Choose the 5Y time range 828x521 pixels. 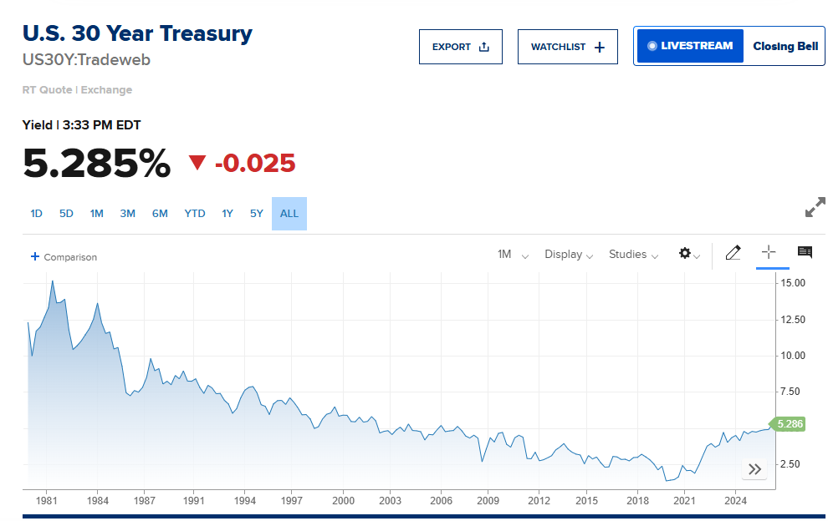point(257,214)
